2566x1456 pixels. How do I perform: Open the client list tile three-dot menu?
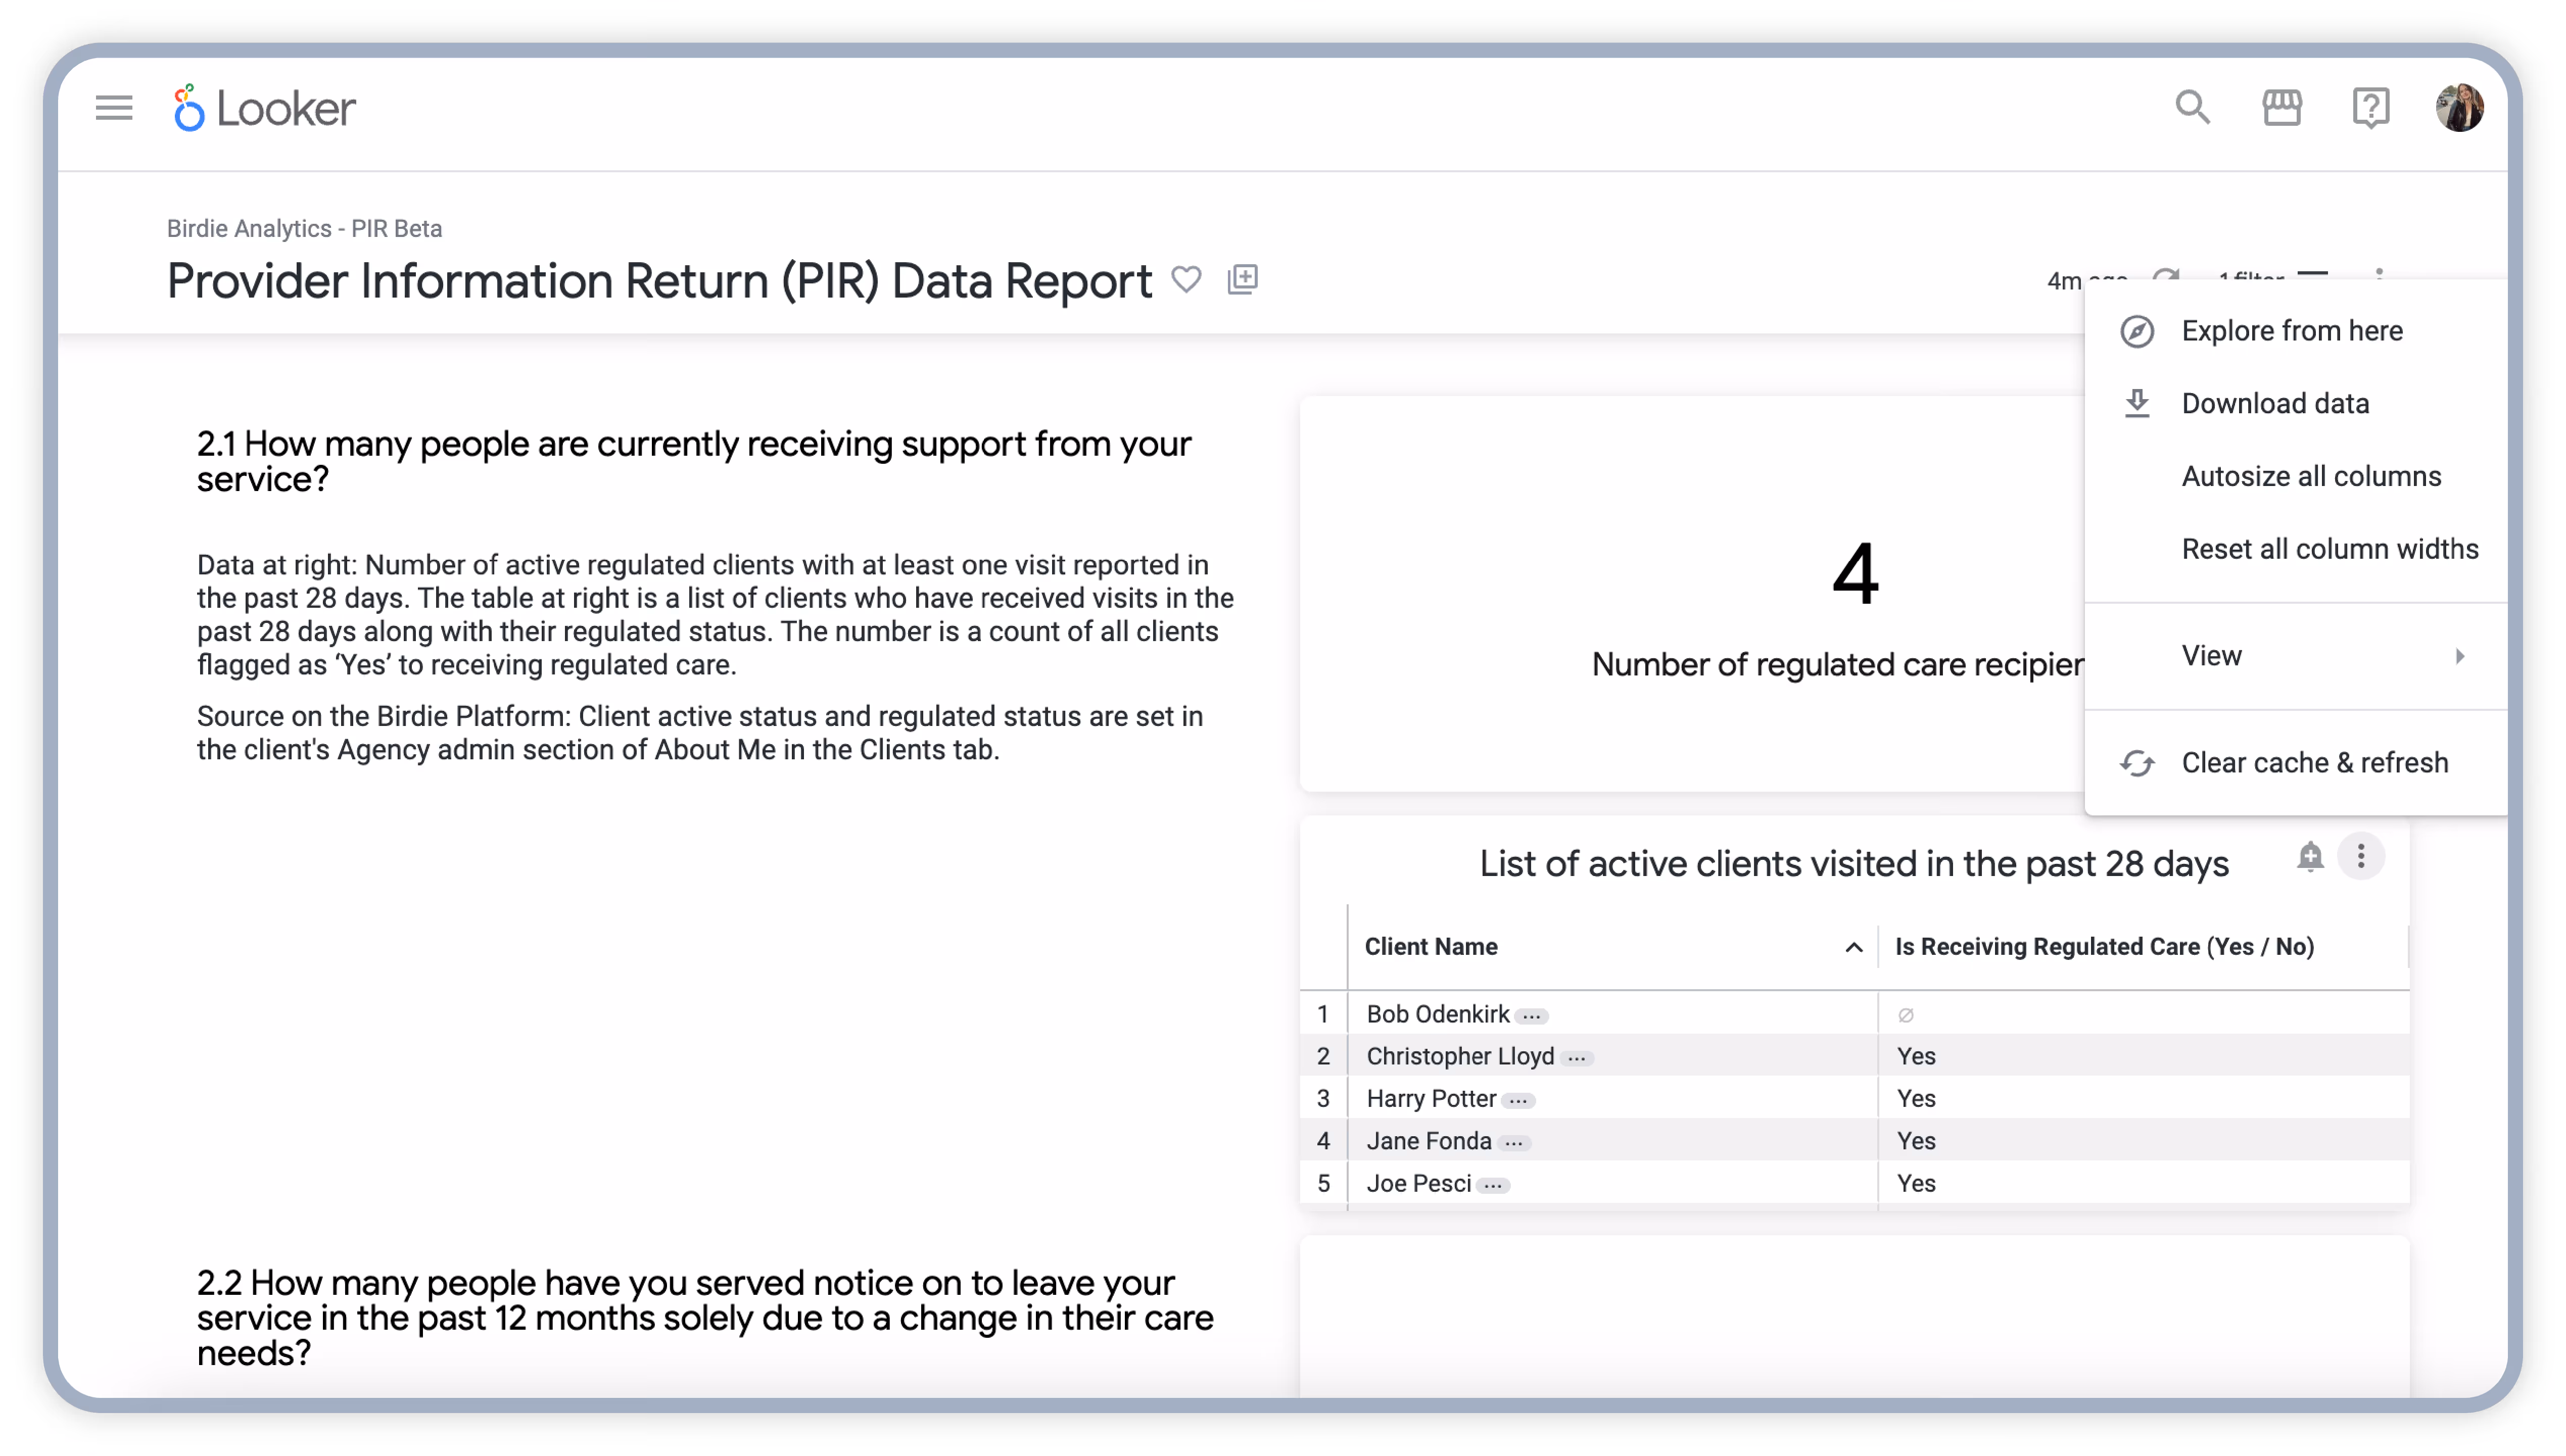(x=2360, y=857)
